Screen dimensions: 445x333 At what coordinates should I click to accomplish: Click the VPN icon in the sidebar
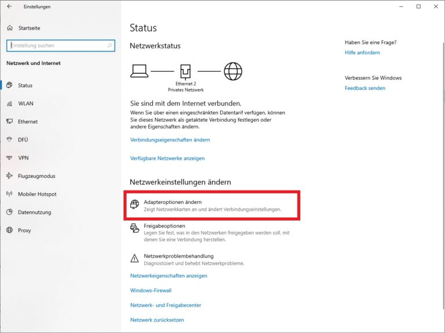pyautogui.click(x=9, y=158)
